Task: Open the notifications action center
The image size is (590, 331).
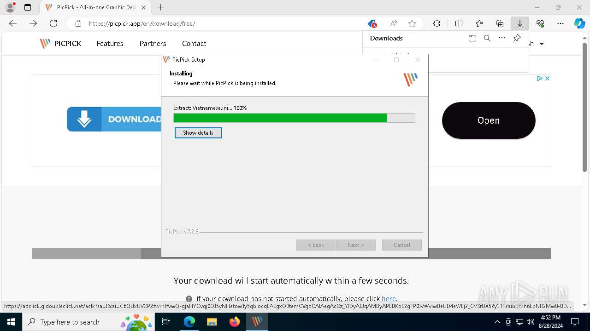Action: 575,322
